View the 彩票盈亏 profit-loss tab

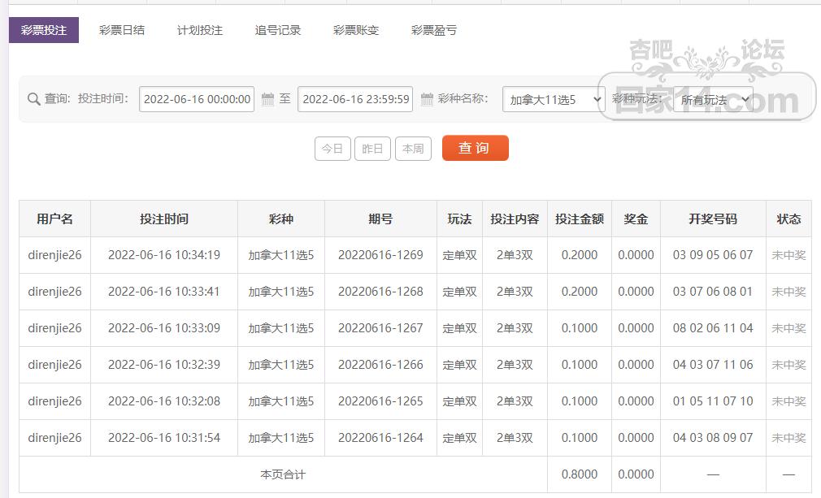click(x=433, y=30)
